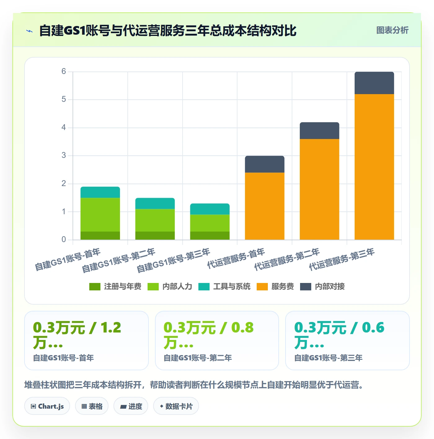The width and height of the screenshot is (434, 439).
Task: Click the teal segment of 自建GS1账号-第三年 bar
Action: click(x=210, y=209)
